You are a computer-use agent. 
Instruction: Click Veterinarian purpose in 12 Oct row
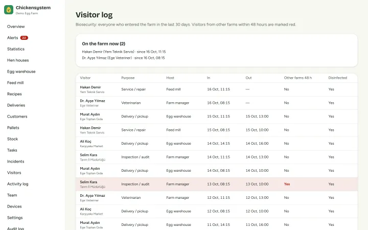[x=131, y=198]
